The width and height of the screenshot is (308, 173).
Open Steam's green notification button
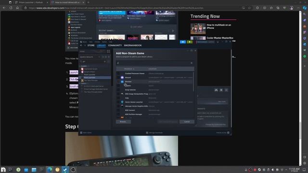[x=190, y=42]
